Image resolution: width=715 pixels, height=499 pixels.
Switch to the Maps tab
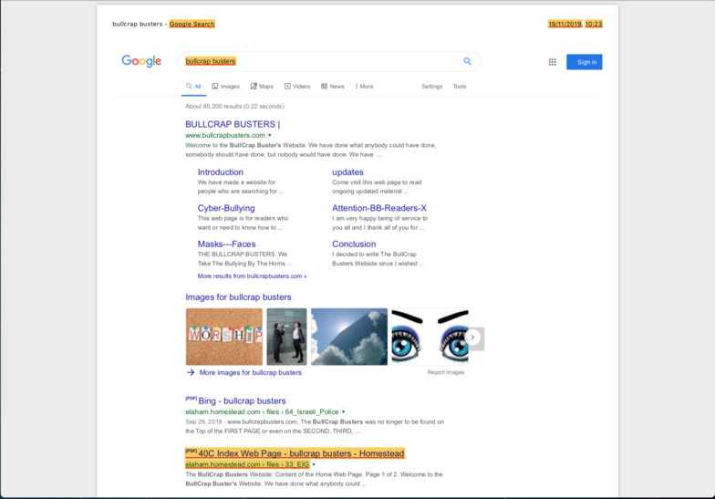[262, 86]
